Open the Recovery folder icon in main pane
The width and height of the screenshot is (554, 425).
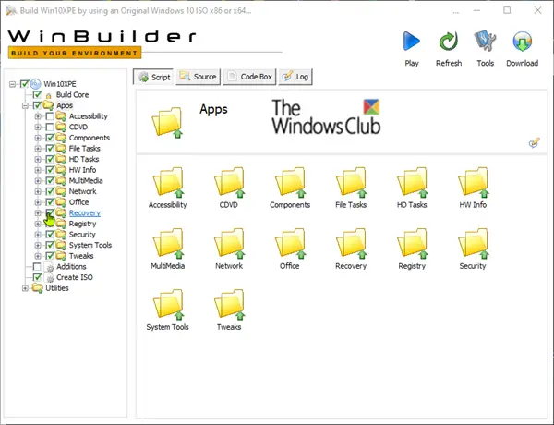point(352,243)
